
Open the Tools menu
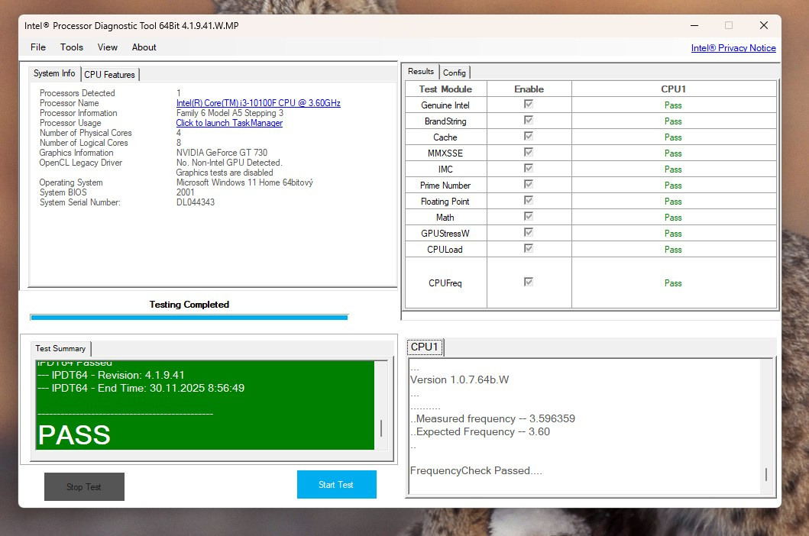[x=71, y=47]
